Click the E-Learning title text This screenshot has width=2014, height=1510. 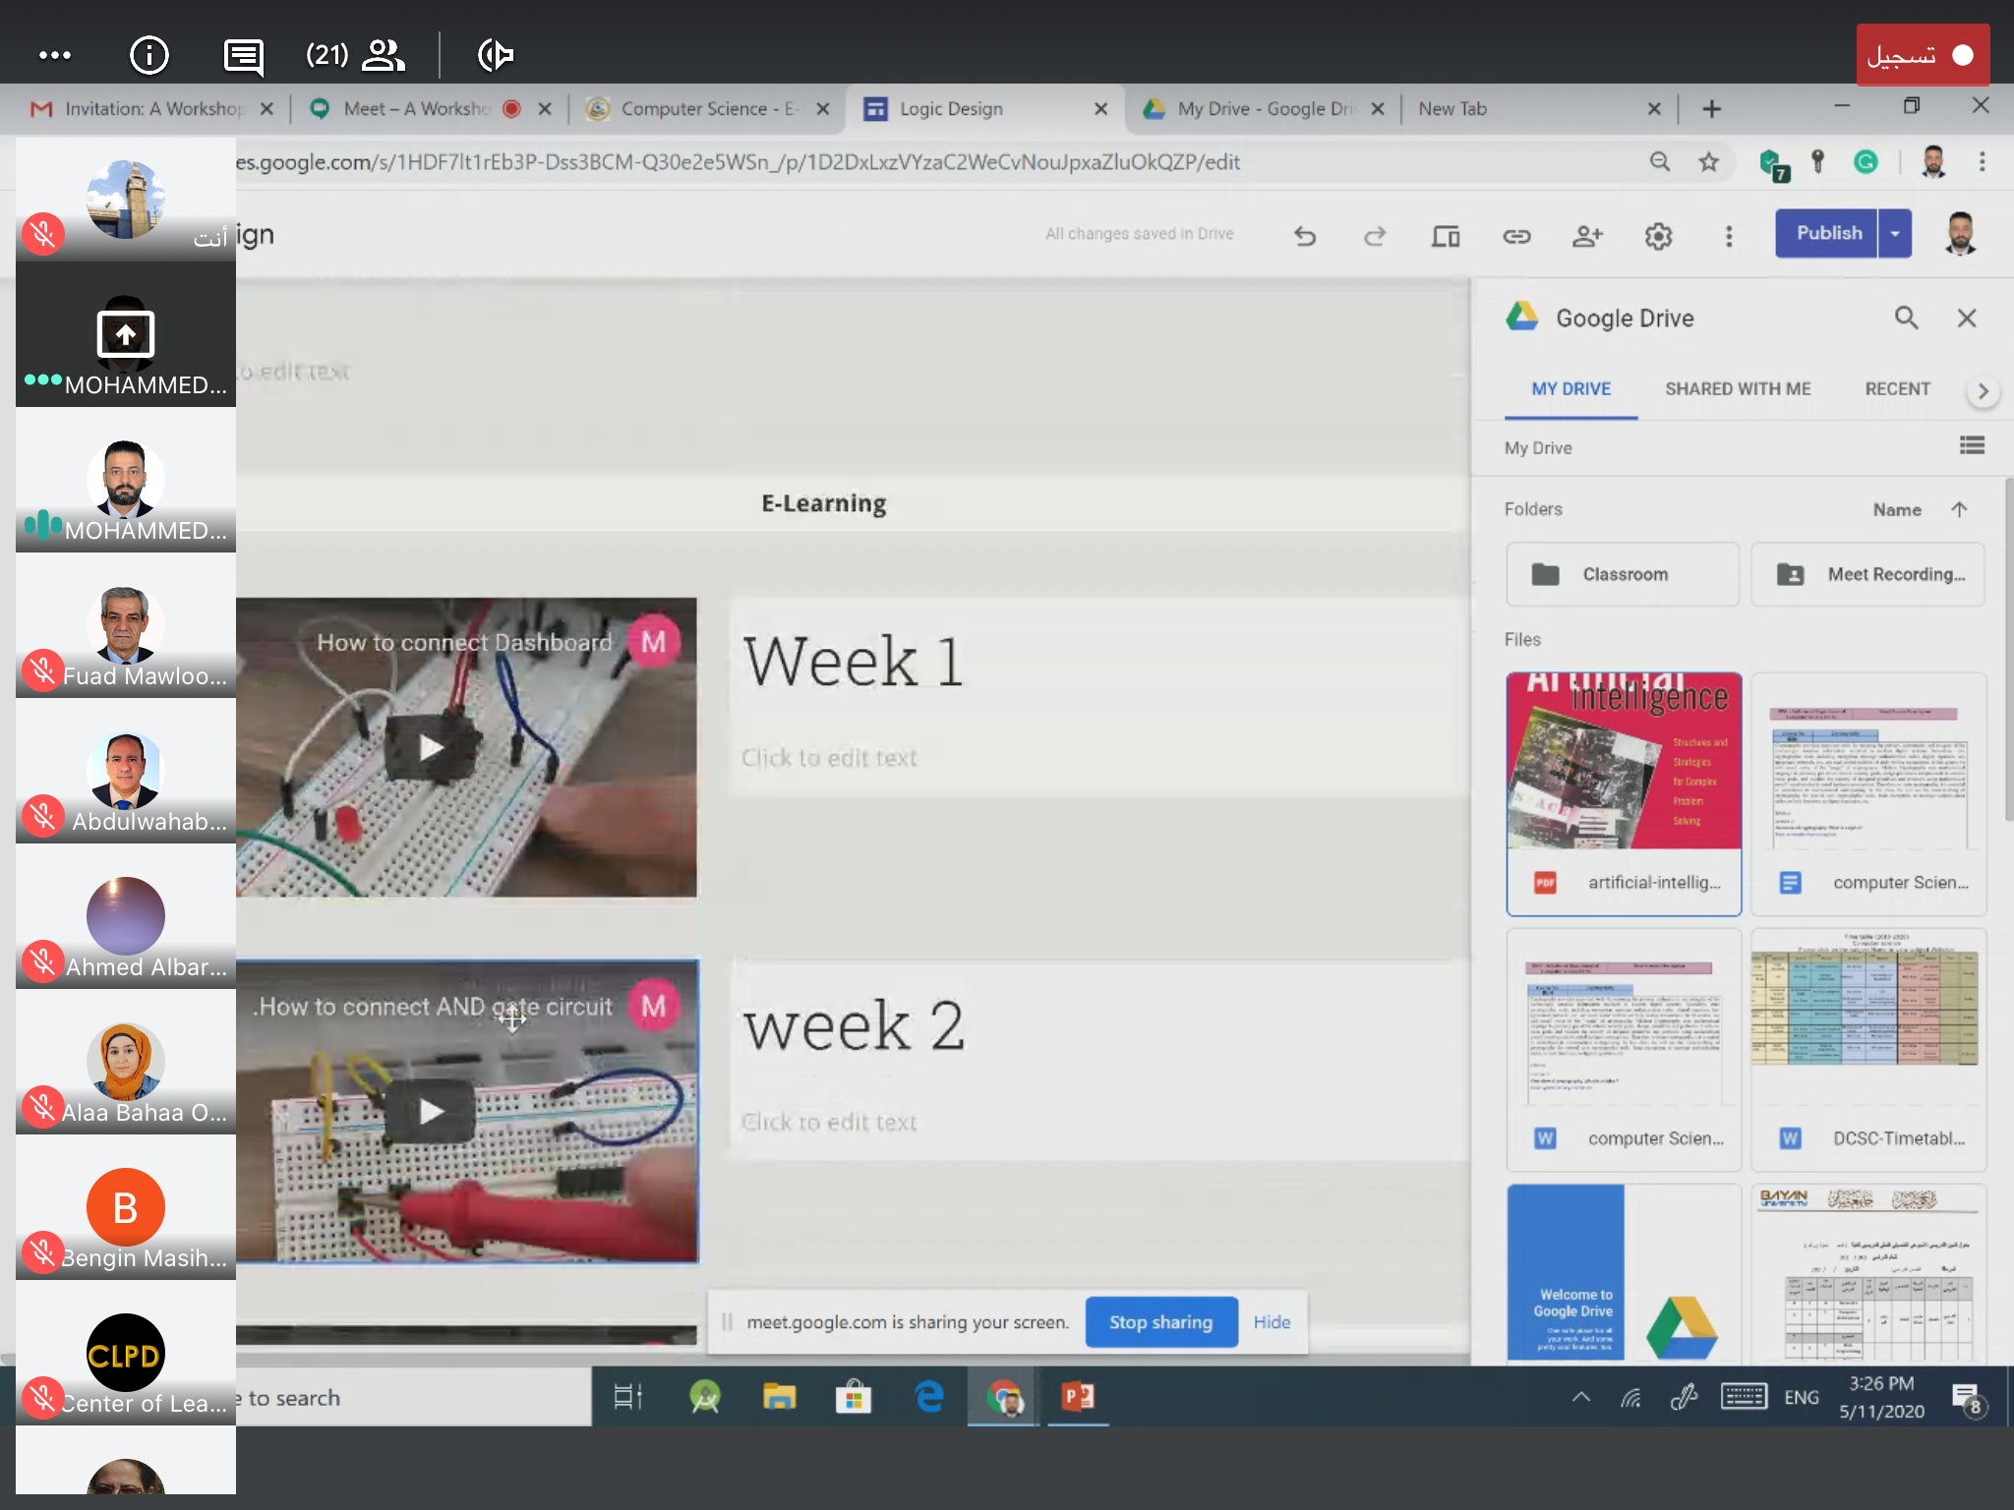pyautogui.click(x=824, y=503)
